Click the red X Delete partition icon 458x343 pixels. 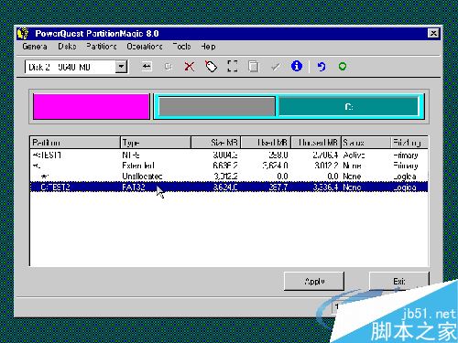coord(190,66)
